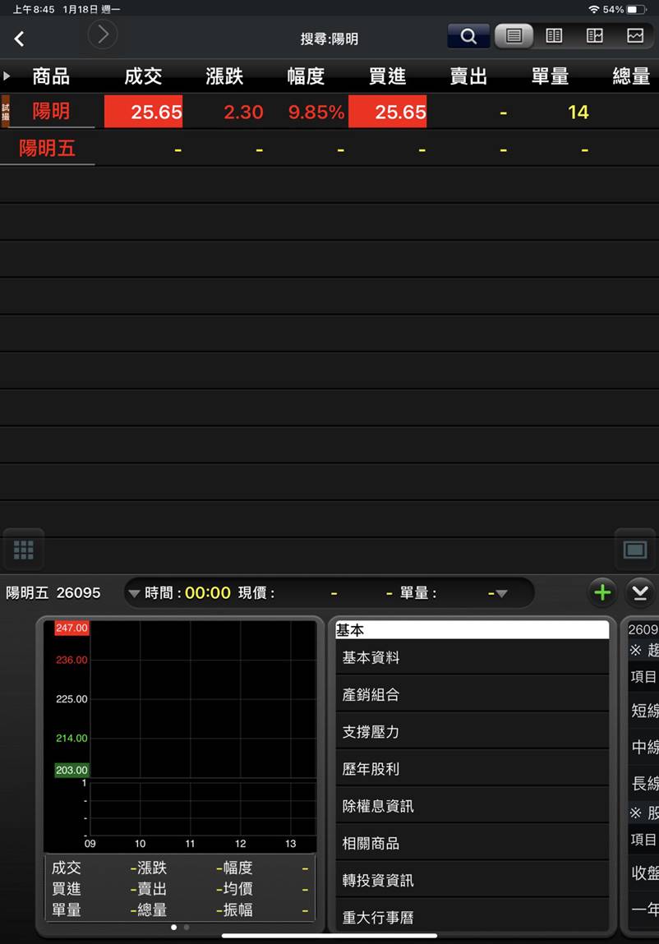This screenshot has width=659, height=944.
Task: Tap the 247.00 upper limit price label
Action: (71, 628)
